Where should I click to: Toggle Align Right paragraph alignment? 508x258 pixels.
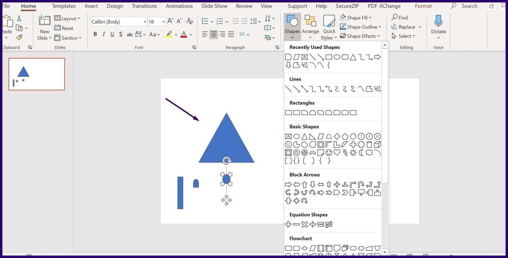click(x=222, y=34)
